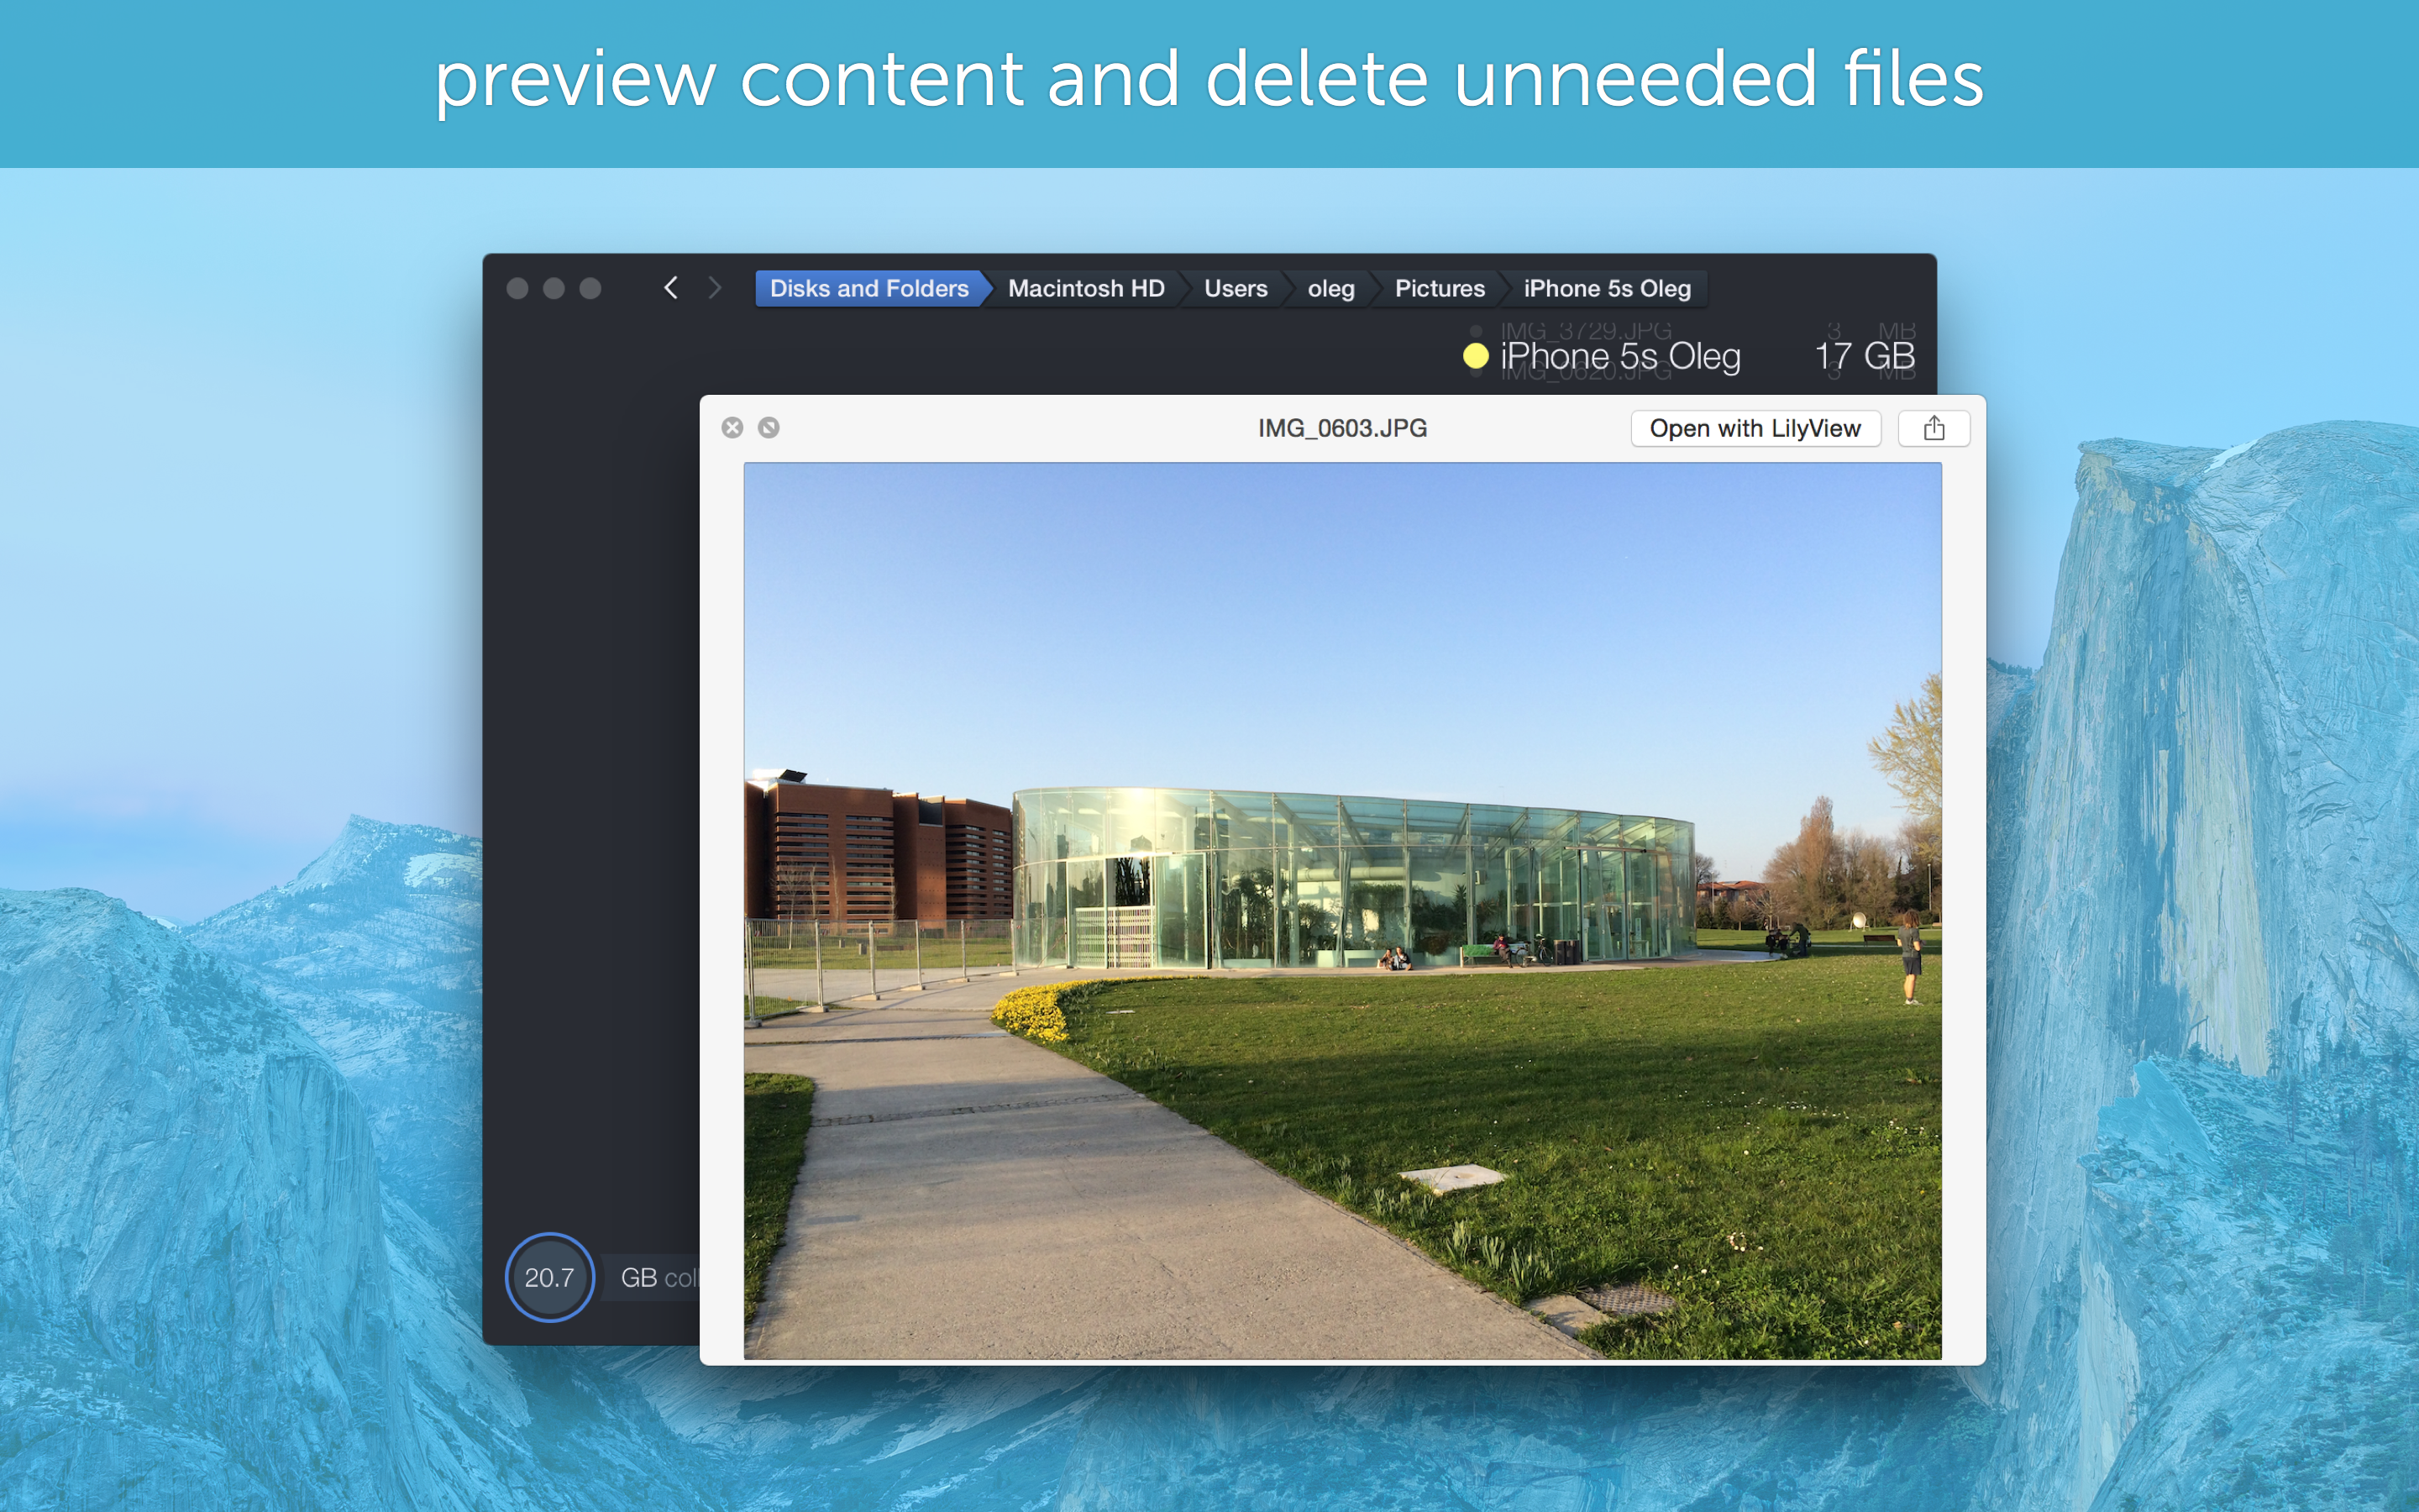Click the gray leftmost window close dot
The height and width of the screenshot is (1512, 2419).
tap(517, 288)
